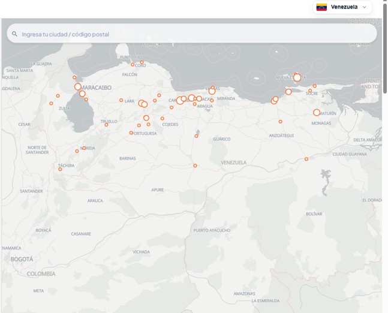Select the marker left of the Sucre label
Screen dimensions: 388x313
point(310,91)
